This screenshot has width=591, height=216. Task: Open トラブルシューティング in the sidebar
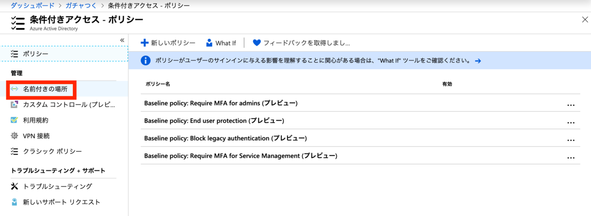(64, 187)
